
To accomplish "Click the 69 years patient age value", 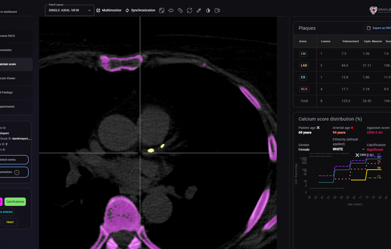I will 305,132.
